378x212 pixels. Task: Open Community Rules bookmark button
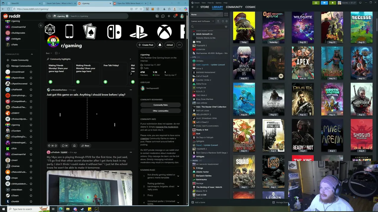click(161, 105)
